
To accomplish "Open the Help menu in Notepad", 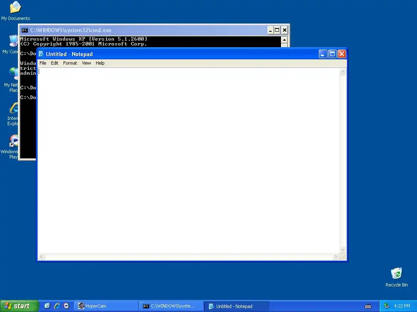I will [100, 63].
